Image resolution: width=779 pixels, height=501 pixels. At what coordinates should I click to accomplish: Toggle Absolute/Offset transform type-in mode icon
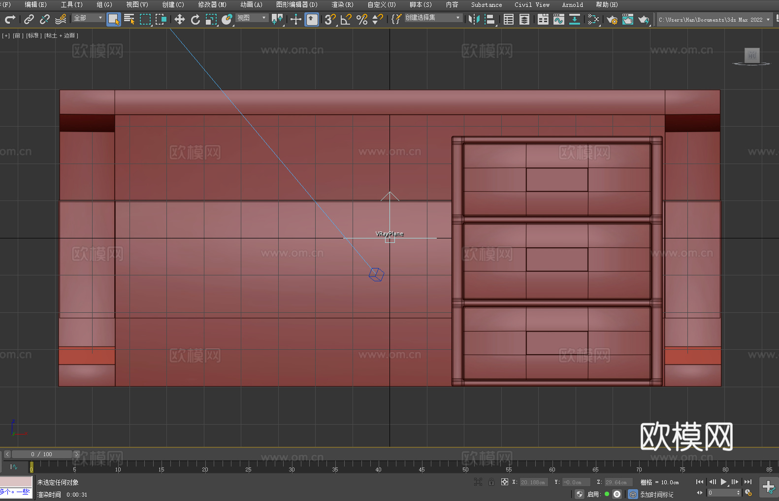[505, 482]
